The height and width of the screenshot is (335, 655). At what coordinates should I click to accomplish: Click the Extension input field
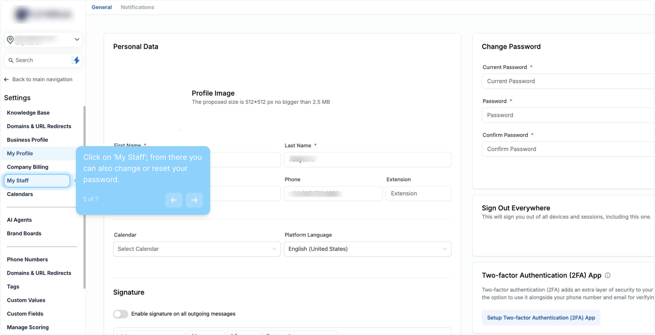(x=418, y=194)
